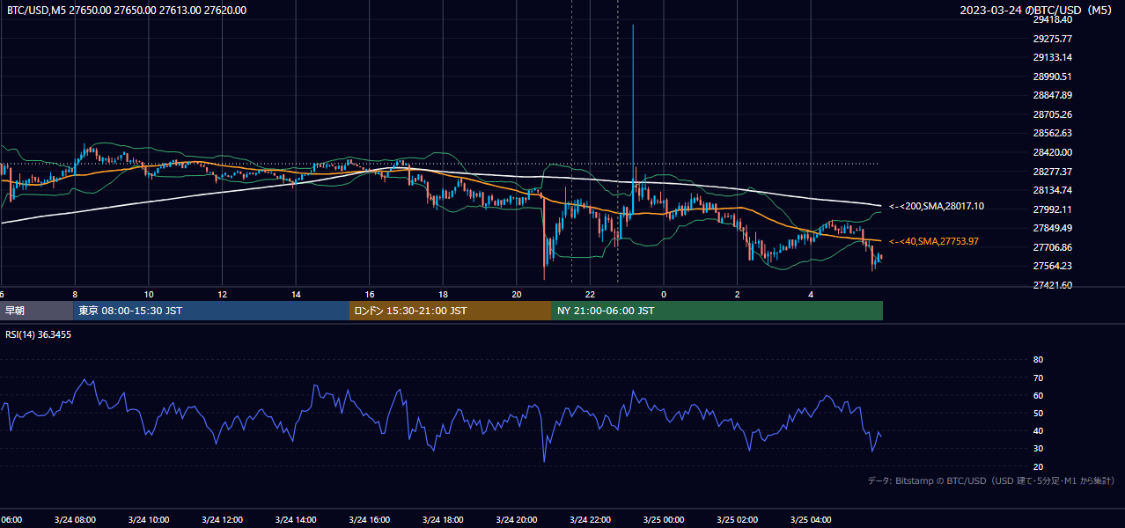Click the 3/24 10:00 time label

point(149,520)
